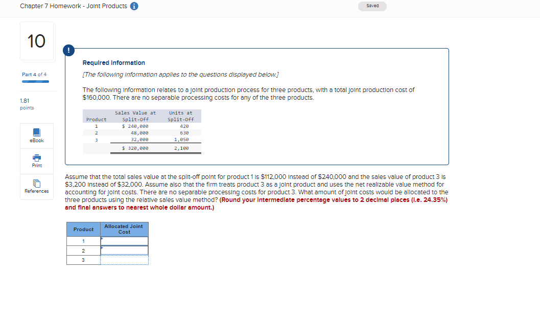Click the Allocated Joint Cost field for Product 1
This screenshot has width=540, height=317.
(x=124, y=241)
